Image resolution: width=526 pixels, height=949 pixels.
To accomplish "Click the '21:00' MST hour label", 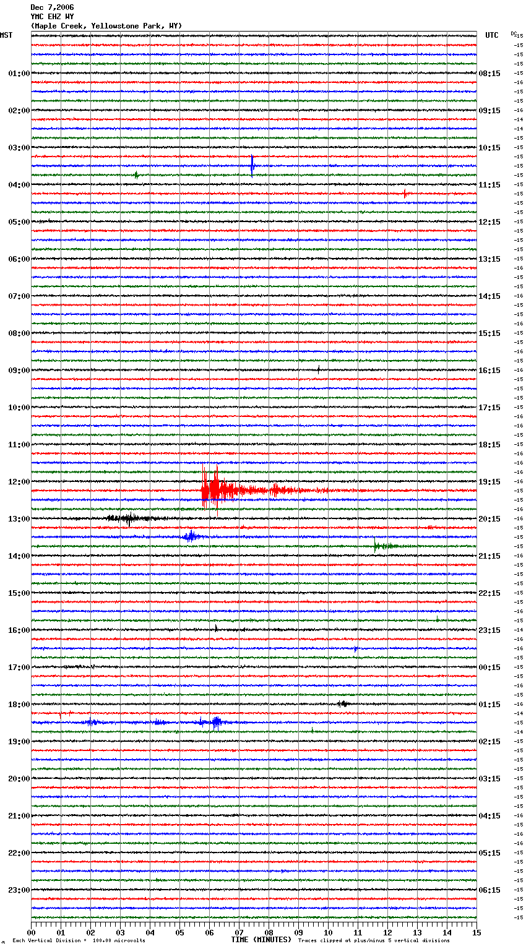I will (x=19, y=816).
